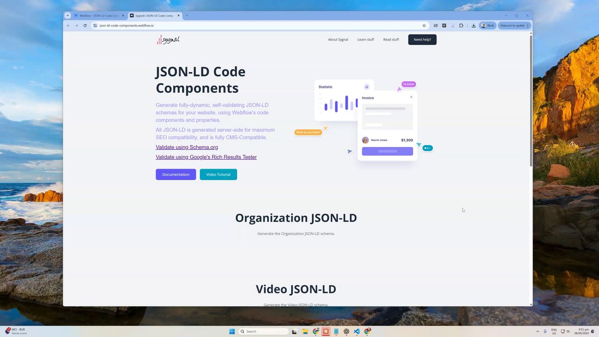Viewport: 599px width, 337px height.
Task: Open the tab search dropdown arrow
Action: pos(67,15)
